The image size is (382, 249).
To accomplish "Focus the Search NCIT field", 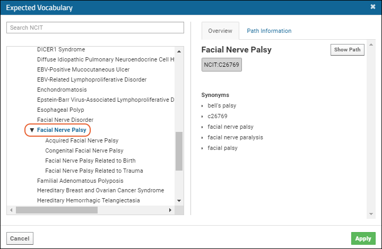I will pyautogui.click(x=95, y=28).
